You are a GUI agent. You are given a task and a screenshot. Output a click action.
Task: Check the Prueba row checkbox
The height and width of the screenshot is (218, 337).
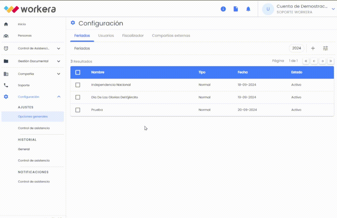click(x=78, y=110)
